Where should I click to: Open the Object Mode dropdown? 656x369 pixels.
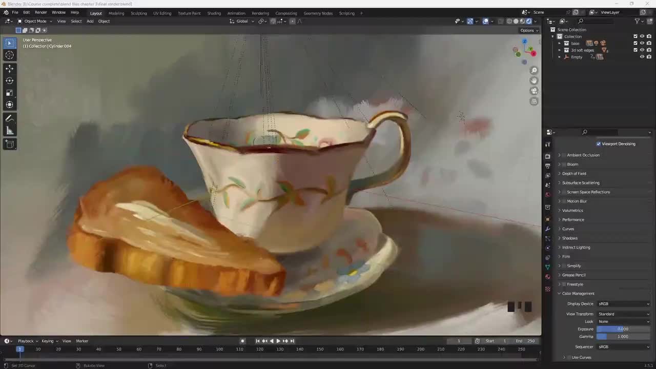click(x=35, y=21)
